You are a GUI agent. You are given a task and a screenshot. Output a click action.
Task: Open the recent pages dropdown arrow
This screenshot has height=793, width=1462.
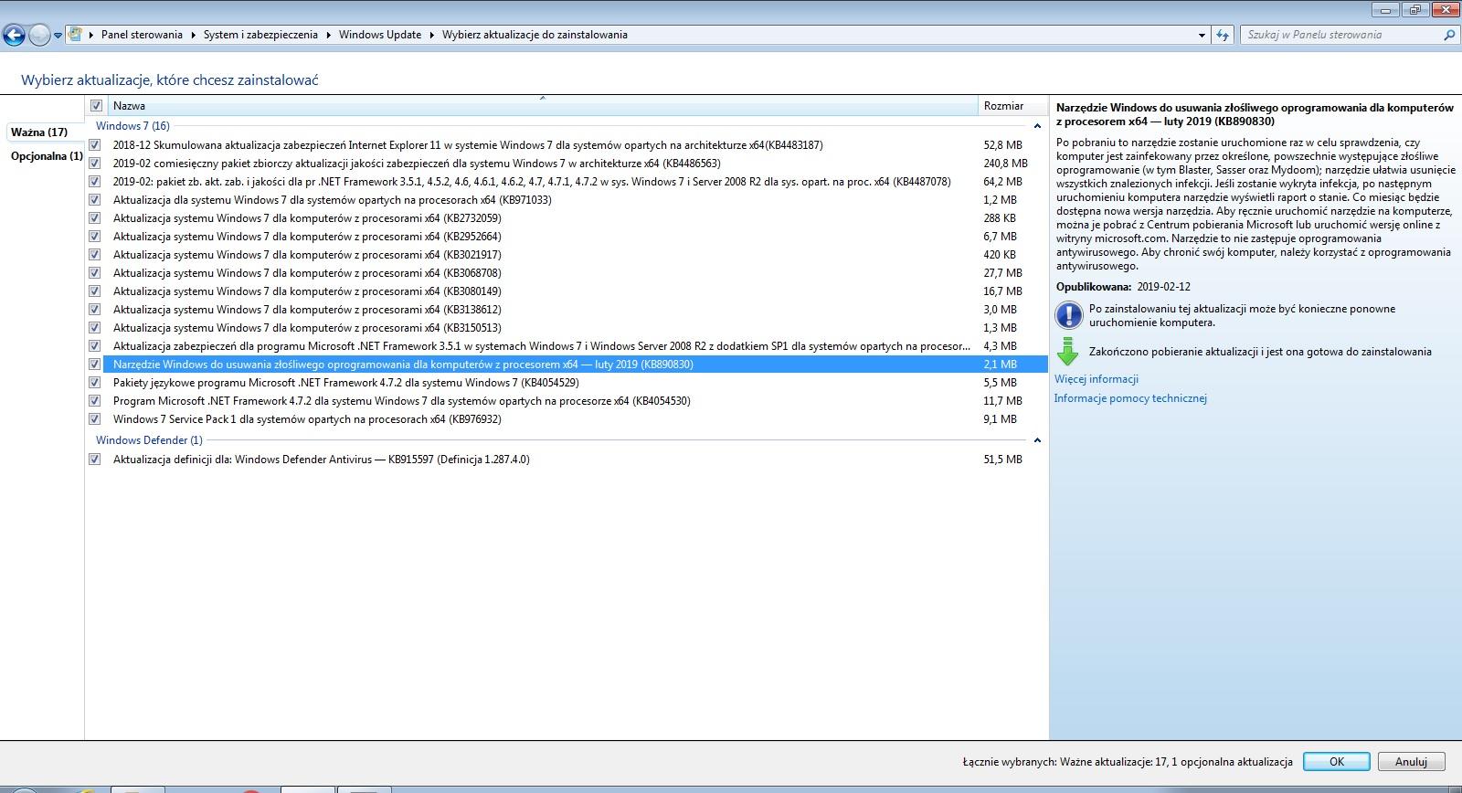58,36
